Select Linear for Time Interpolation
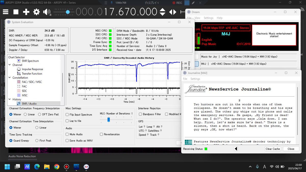306x172 pixels. click(37, 128)
